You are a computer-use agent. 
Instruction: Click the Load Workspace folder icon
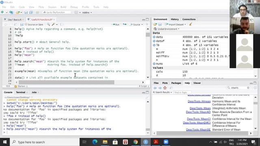tap(155, 24)
